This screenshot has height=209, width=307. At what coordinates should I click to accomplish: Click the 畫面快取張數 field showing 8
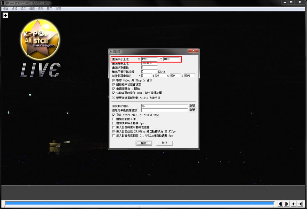(149, 67)
